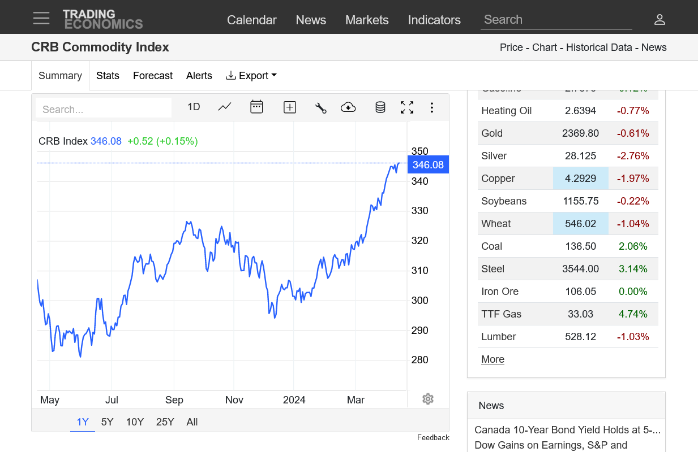698x452 pixels.
Task: Open the calendar date-range picker on the chart
Action: [x=256, y=107]
